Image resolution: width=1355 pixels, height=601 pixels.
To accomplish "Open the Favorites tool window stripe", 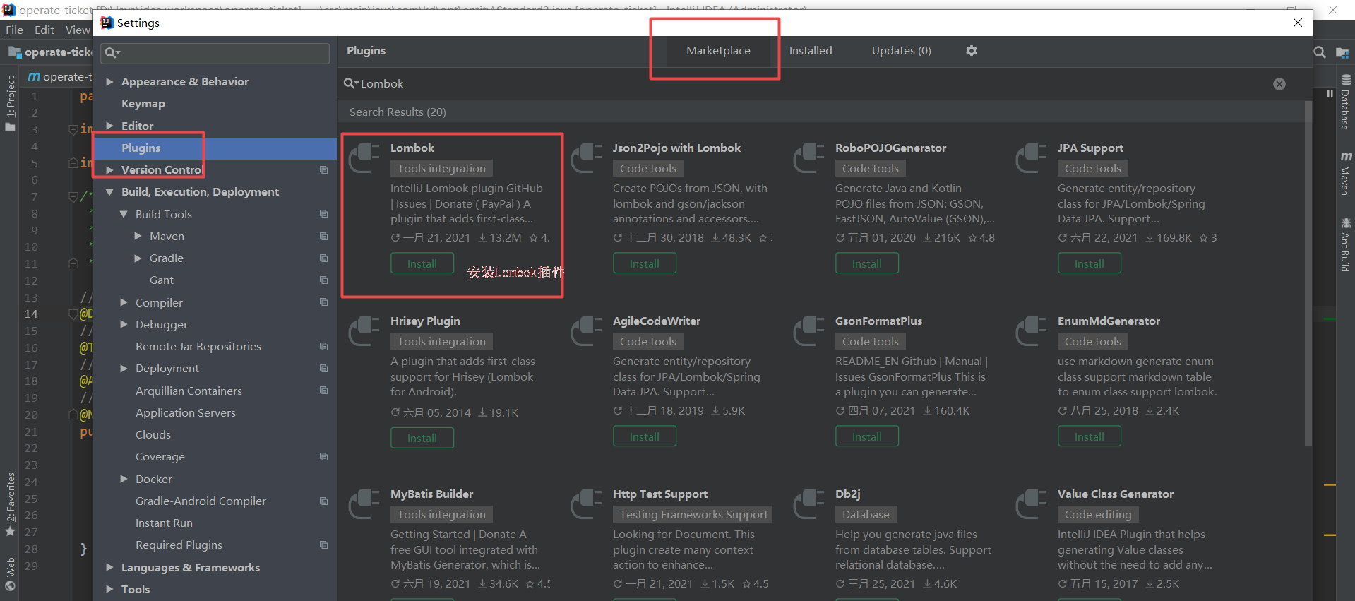I will click(10, 505).
